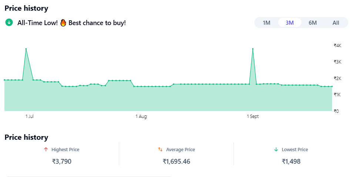Click the 1 Jul x-axis date label
Image resolution: width=352 pixels, height=177 pixels.
(30, 117)
